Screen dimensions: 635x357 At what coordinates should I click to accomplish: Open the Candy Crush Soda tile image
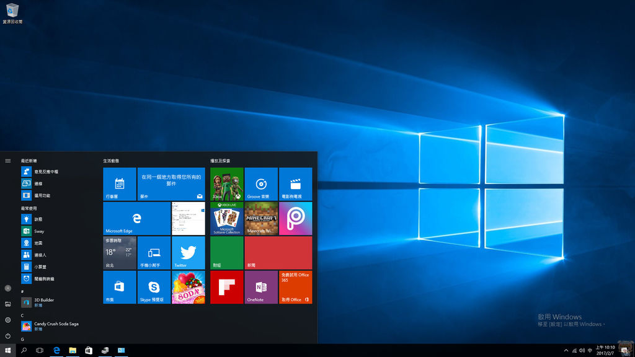tap(189, 287)
